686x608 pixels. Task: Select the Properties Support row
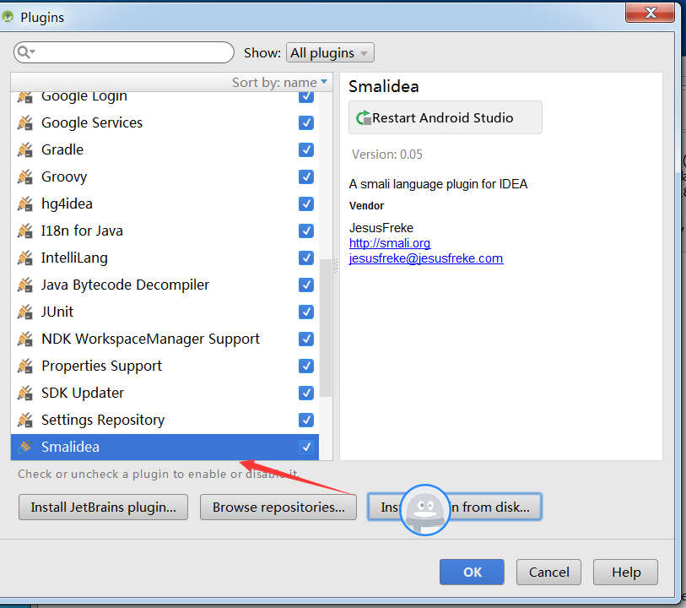point(165,366)
